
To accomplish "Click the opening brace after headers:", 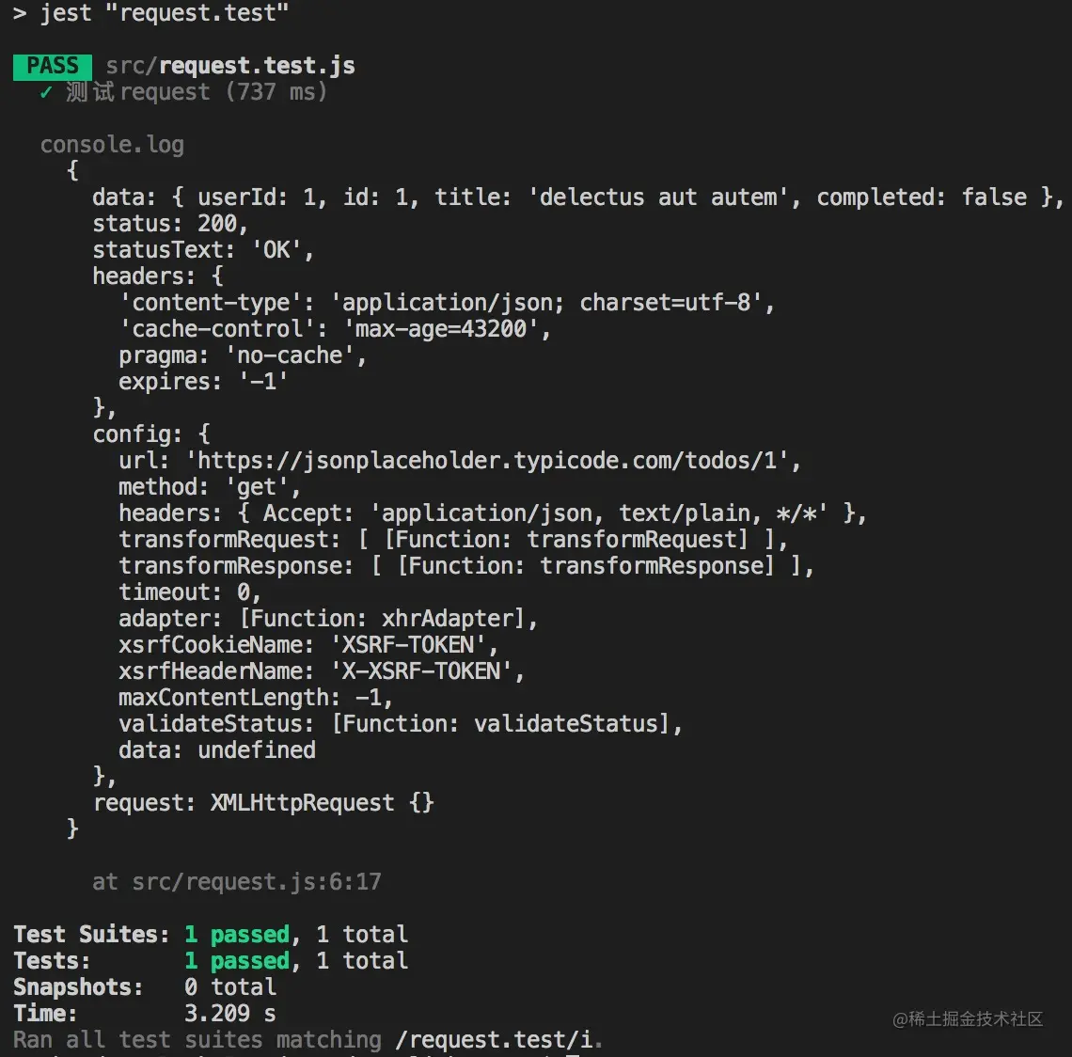I will pos(217,276).
